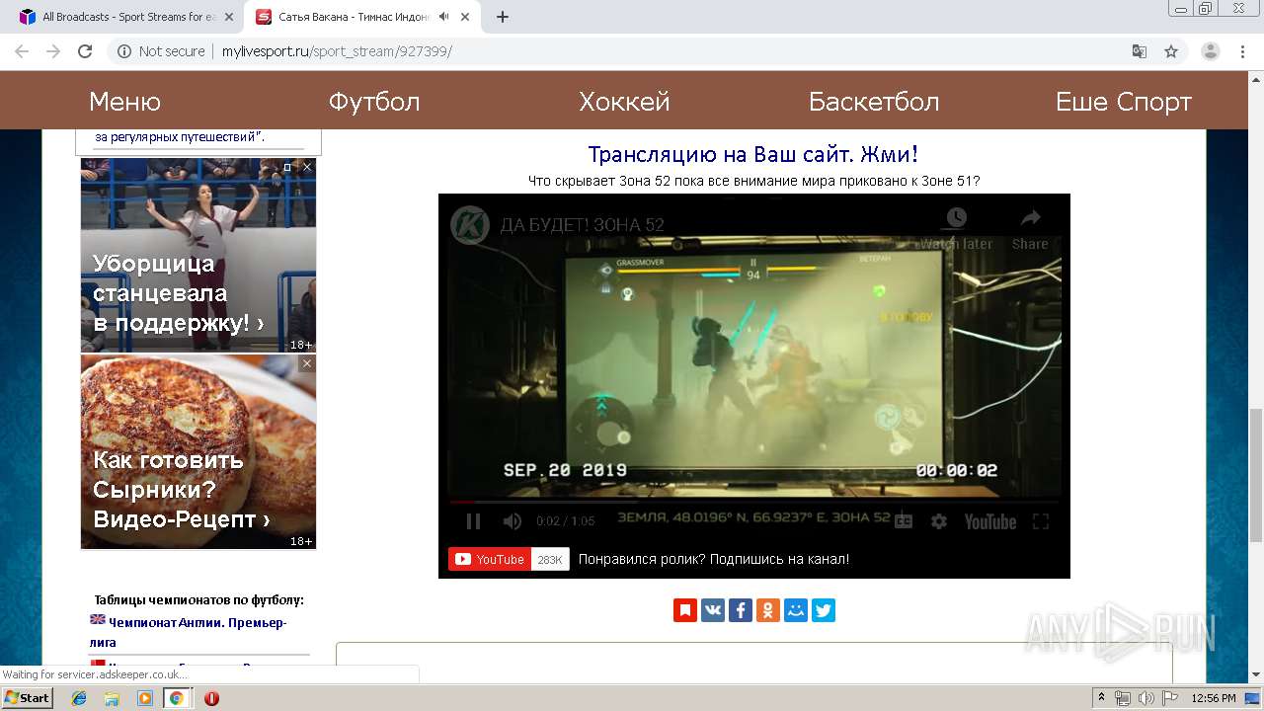Share page on Moi Mir

click(796, 610)
